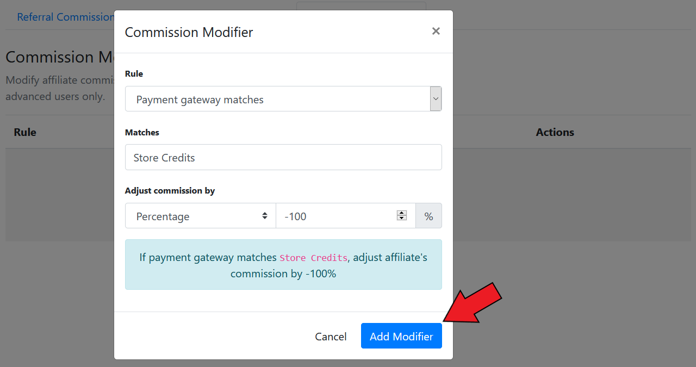Viewport: 696px width, 367px height.
Task: Click the Rule column header
Action: [x=25, y=132]
